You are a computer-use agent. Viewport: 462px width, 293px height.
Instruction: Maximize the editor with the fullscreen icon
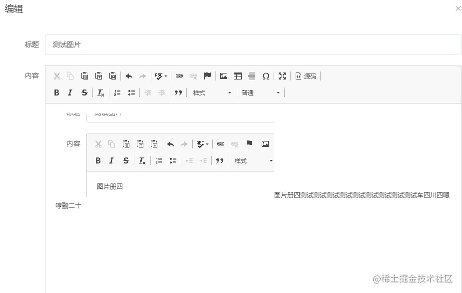tap(282, 76)
